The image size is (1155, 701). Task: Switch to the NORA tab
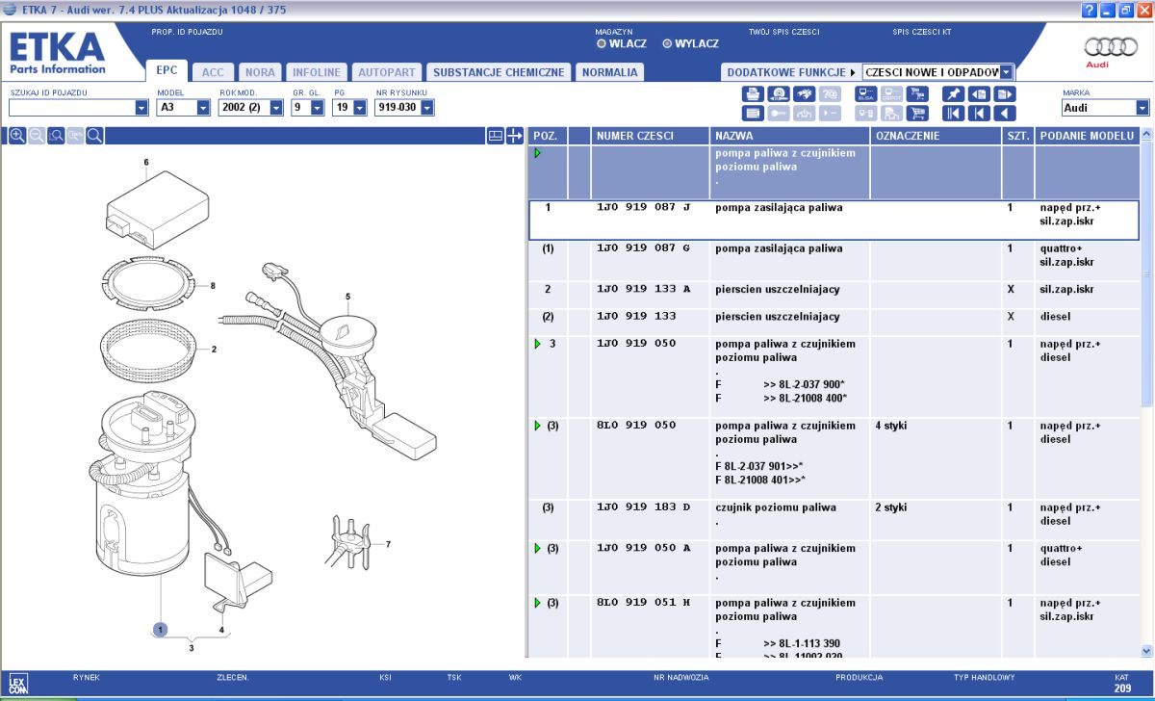(x=260, y=72)
